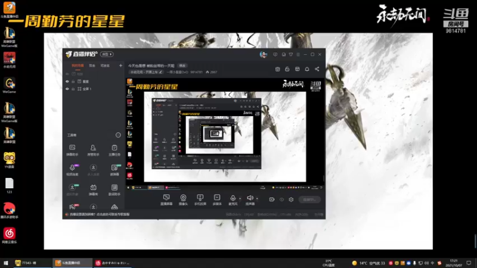Click the share icon in the header
Screen dimensions: 477x268
point(317,69)
